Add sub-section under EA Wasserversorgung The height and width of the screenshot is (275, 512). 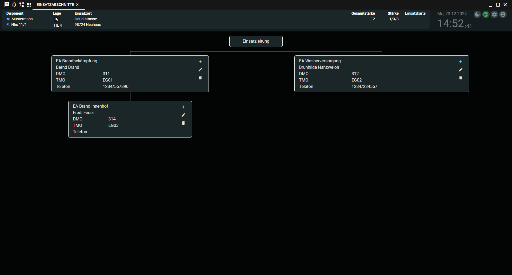tap(461, 62)
